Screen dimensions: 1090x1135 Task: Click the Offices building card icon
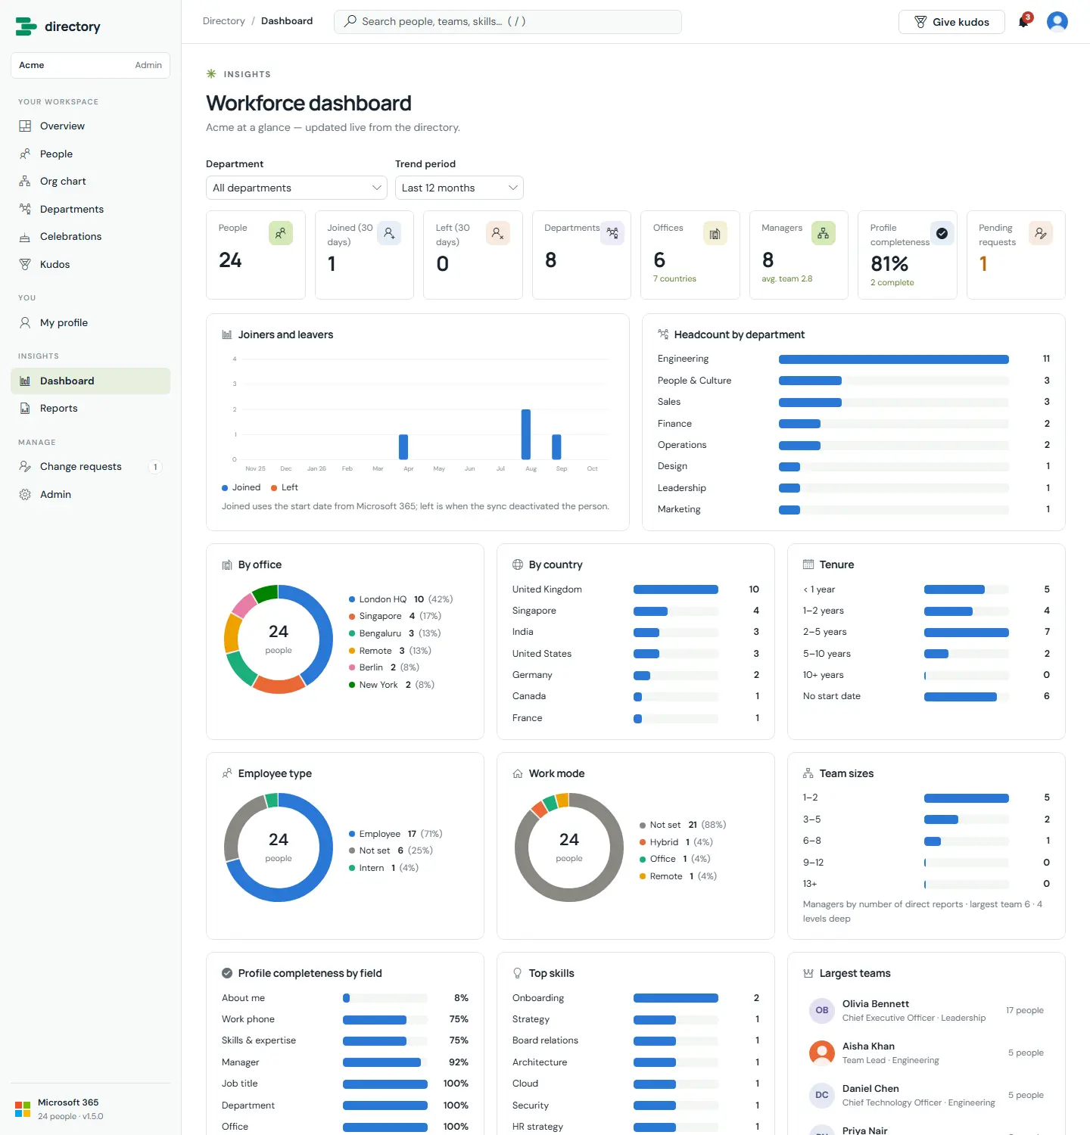(x=715, y=233)
